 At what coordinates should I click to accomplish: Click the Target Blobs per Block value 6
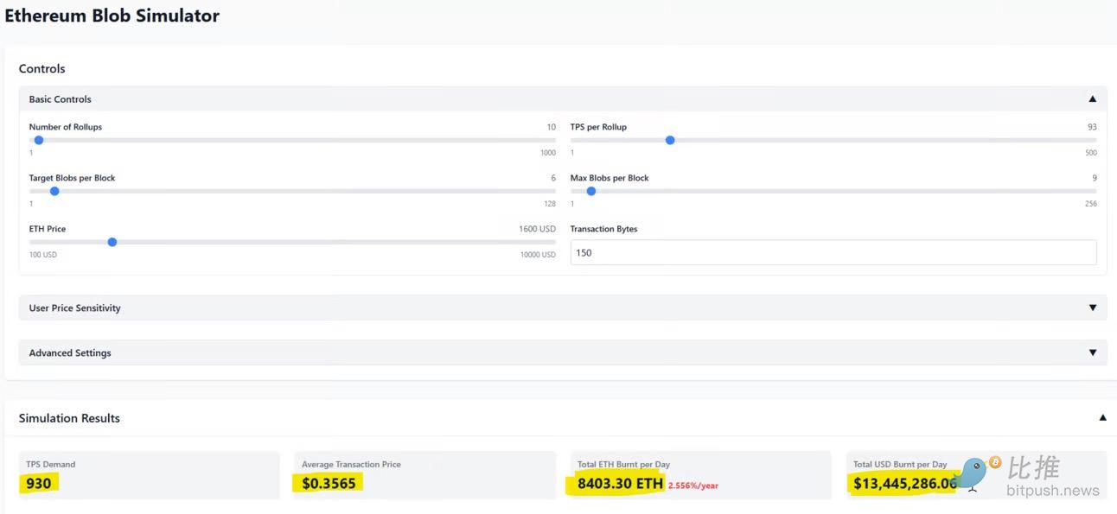click(553, 178)
